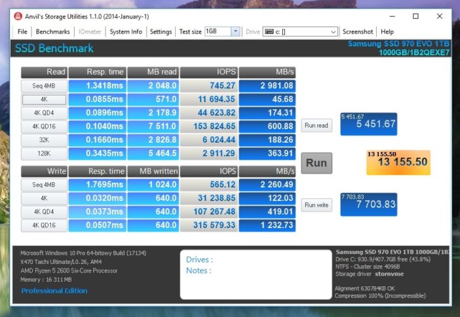Viewport: 460px width, 317px height.
Task: Click the 11 694.35 IOPS cell
Action: coord(209,100)
